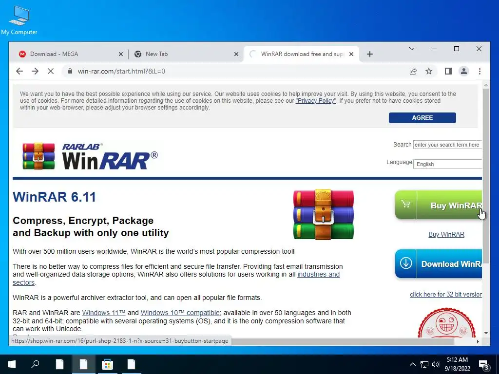View site security lock icon

coord(70,71)
